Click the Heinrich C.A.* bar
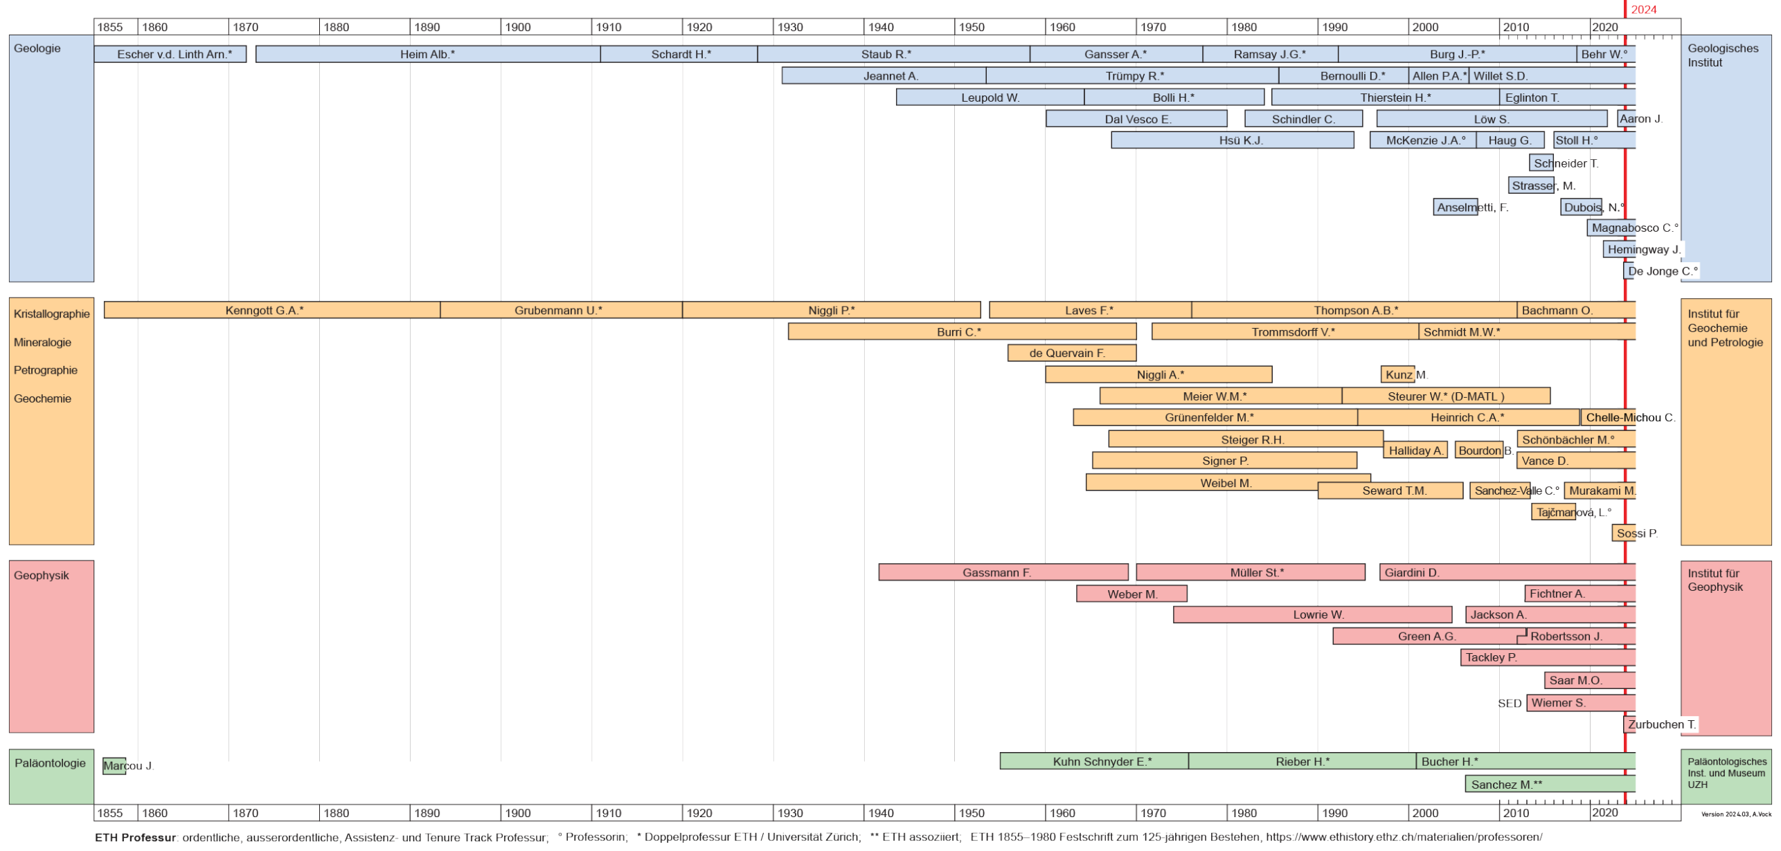 click(x=1468, y=417)
